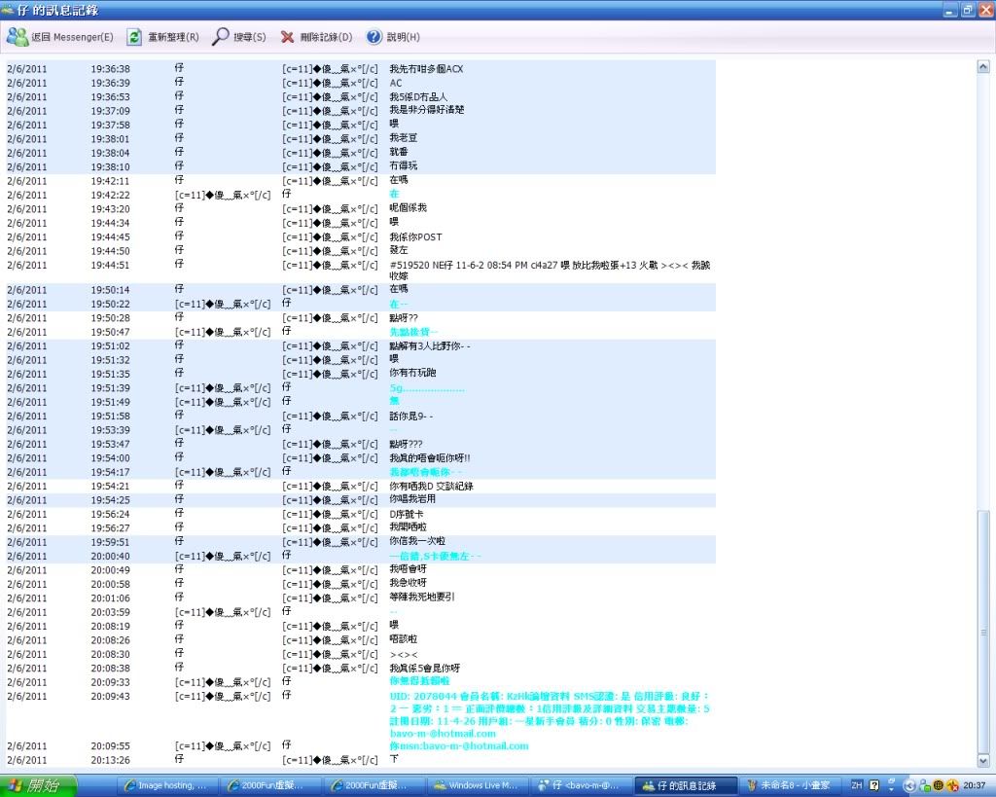Click the 返回 Messenger people icon

tap(18, 37)
